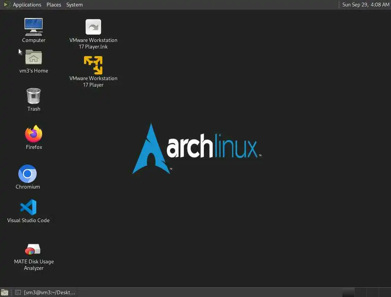Click the "Visual Studio Code" icon label
The width and height of the screenshot is (391, 297).
click(28, 220)
